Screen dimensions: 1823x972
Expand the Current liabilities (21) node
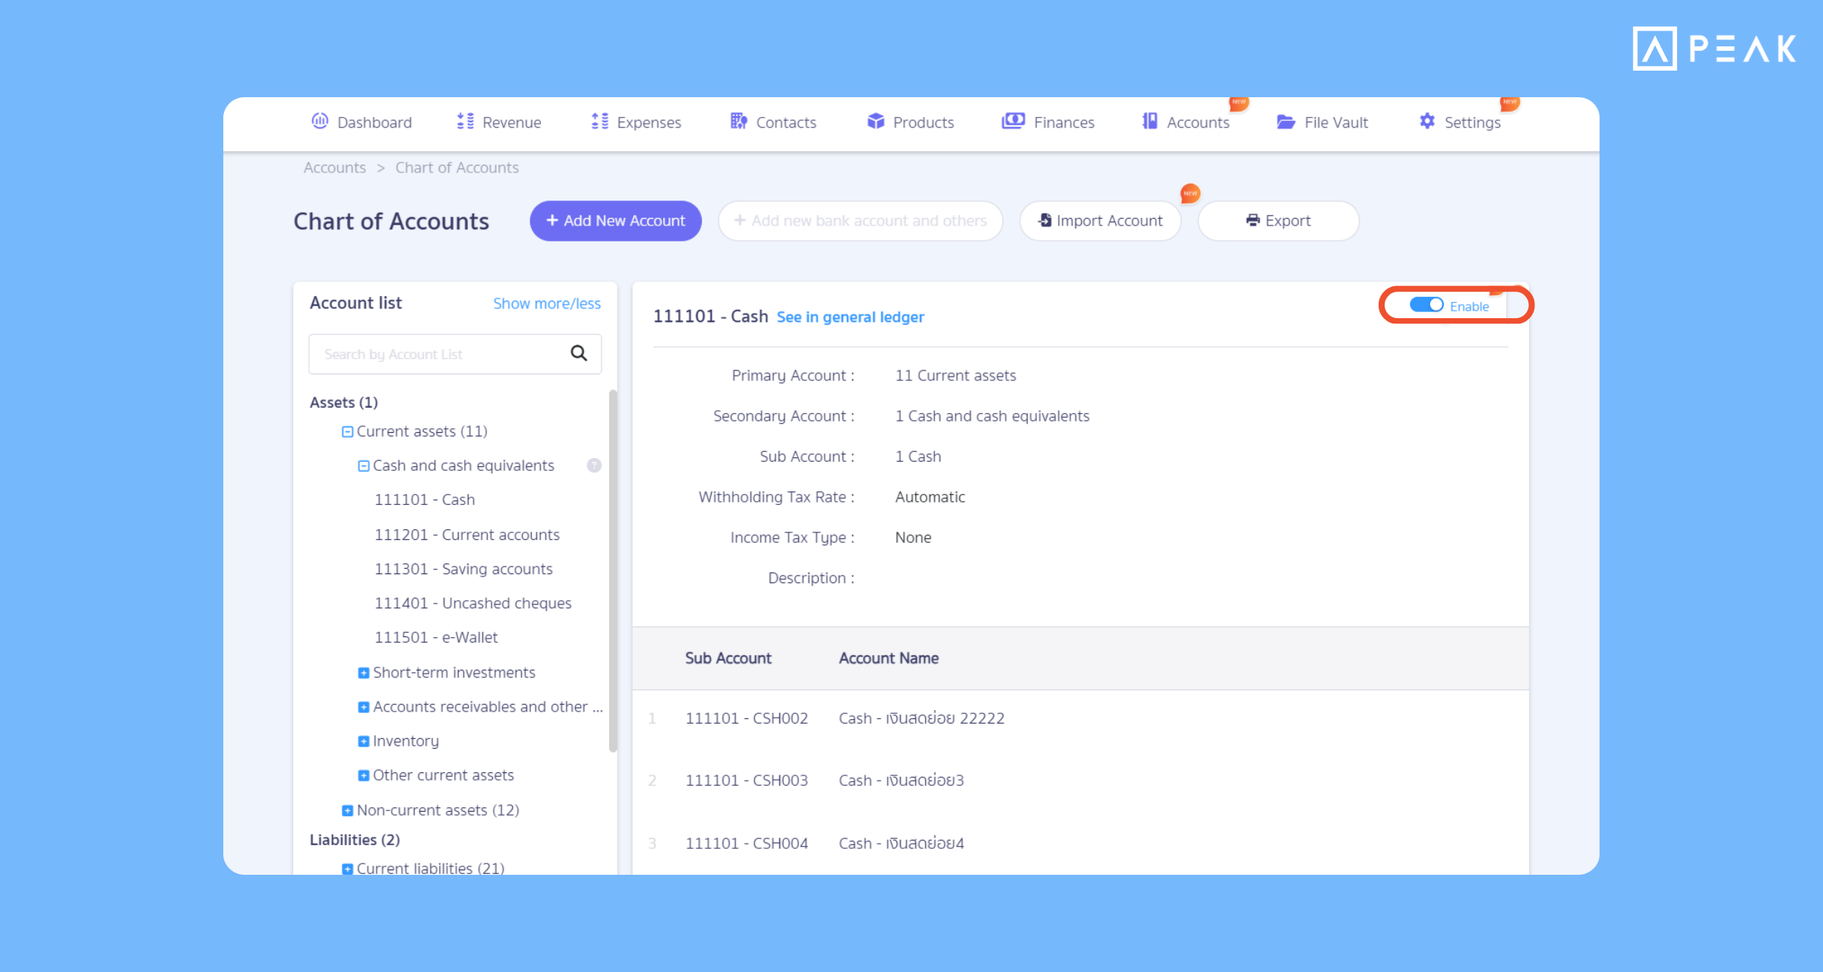347,869
